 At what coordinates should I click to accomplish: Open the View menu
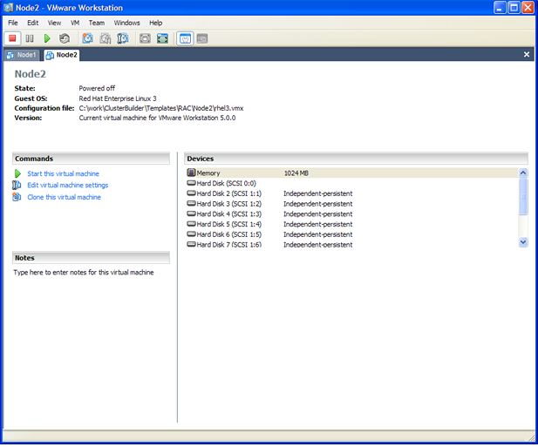(54, 23)
